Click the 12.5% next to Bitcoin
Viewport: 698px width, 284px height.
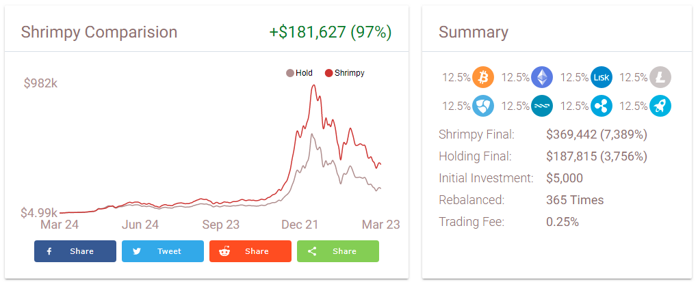click(x=456, y=77)
